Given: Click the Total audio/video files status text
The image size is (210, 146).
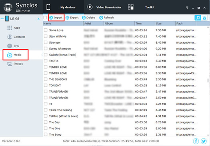Looking at the screenshot, I should 111,141.
